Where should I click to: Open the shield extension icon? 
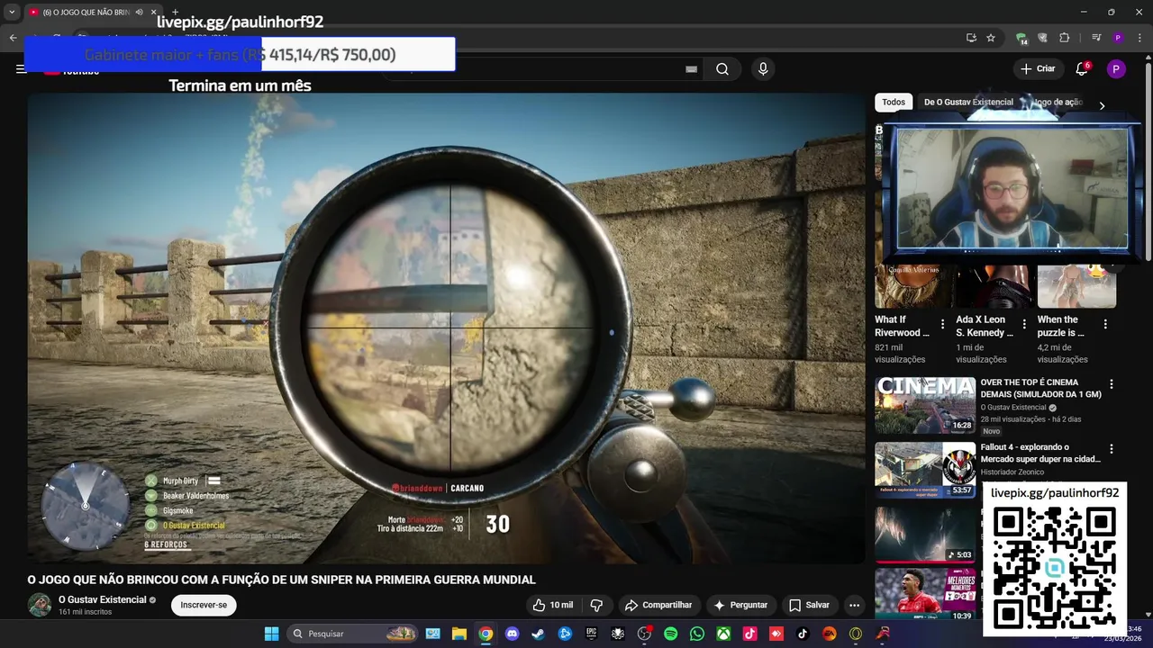[x=1043, y=38]
